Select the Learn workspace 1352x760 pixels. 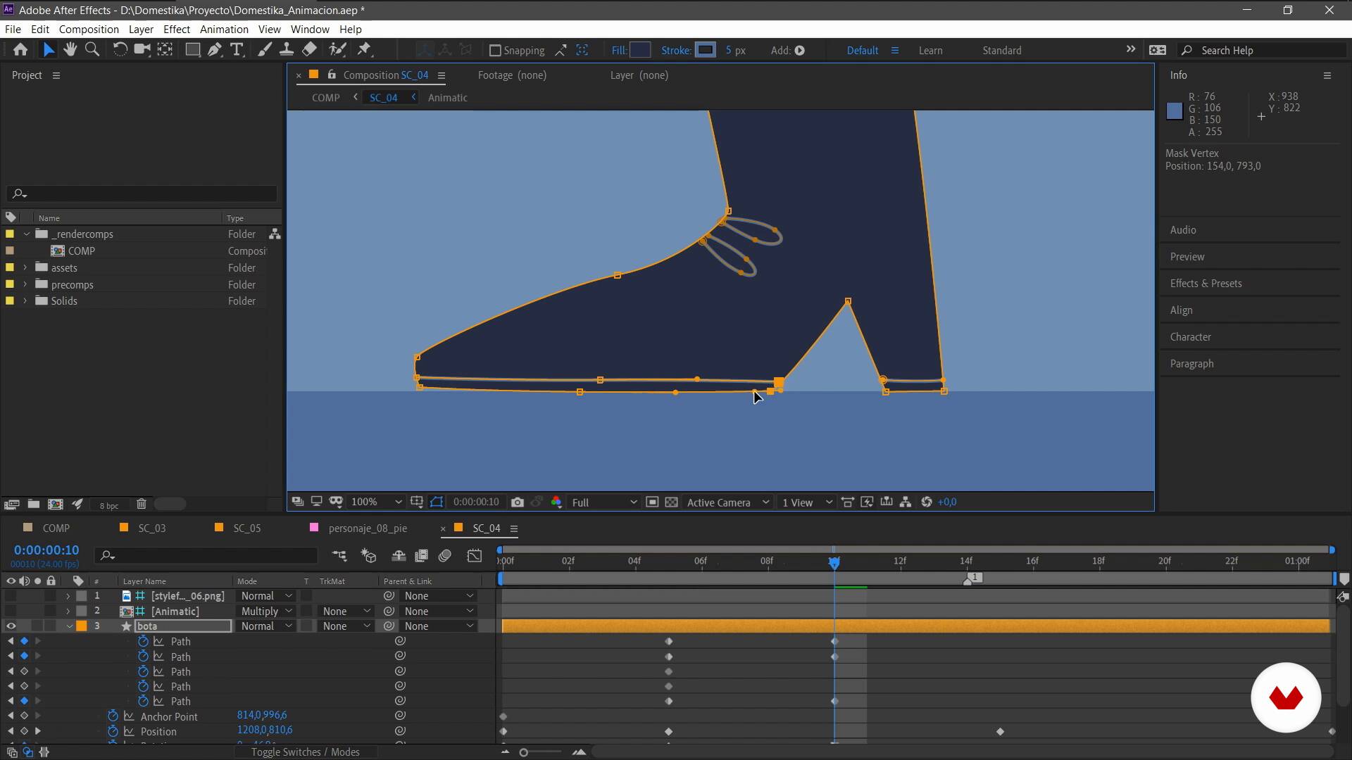click(930, 51)
